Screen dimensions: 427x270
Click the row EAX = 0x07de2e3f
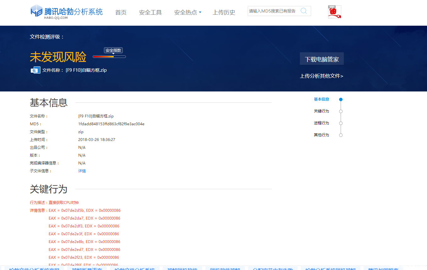(x=84, y=234)
